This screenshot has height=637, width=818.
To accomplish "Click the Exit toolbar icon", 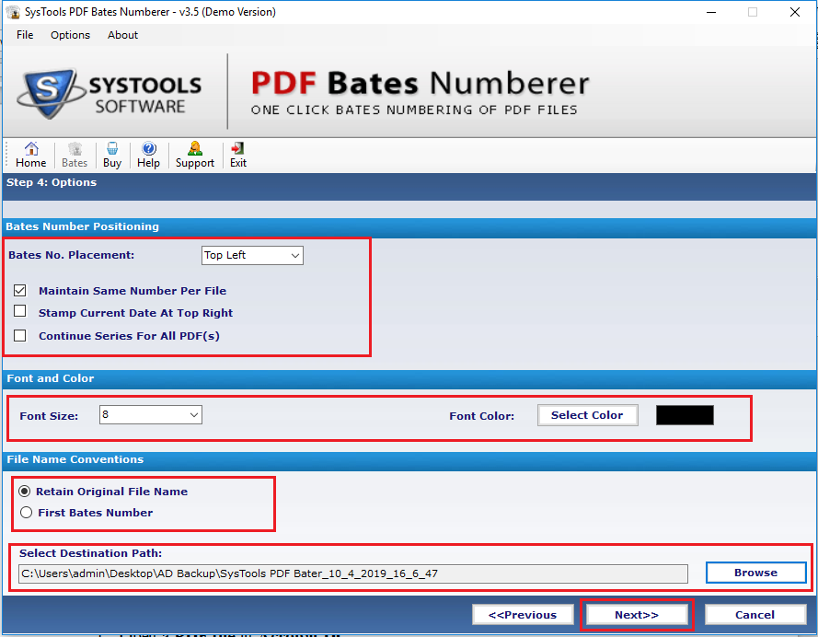I will click(x=238, y=155).
